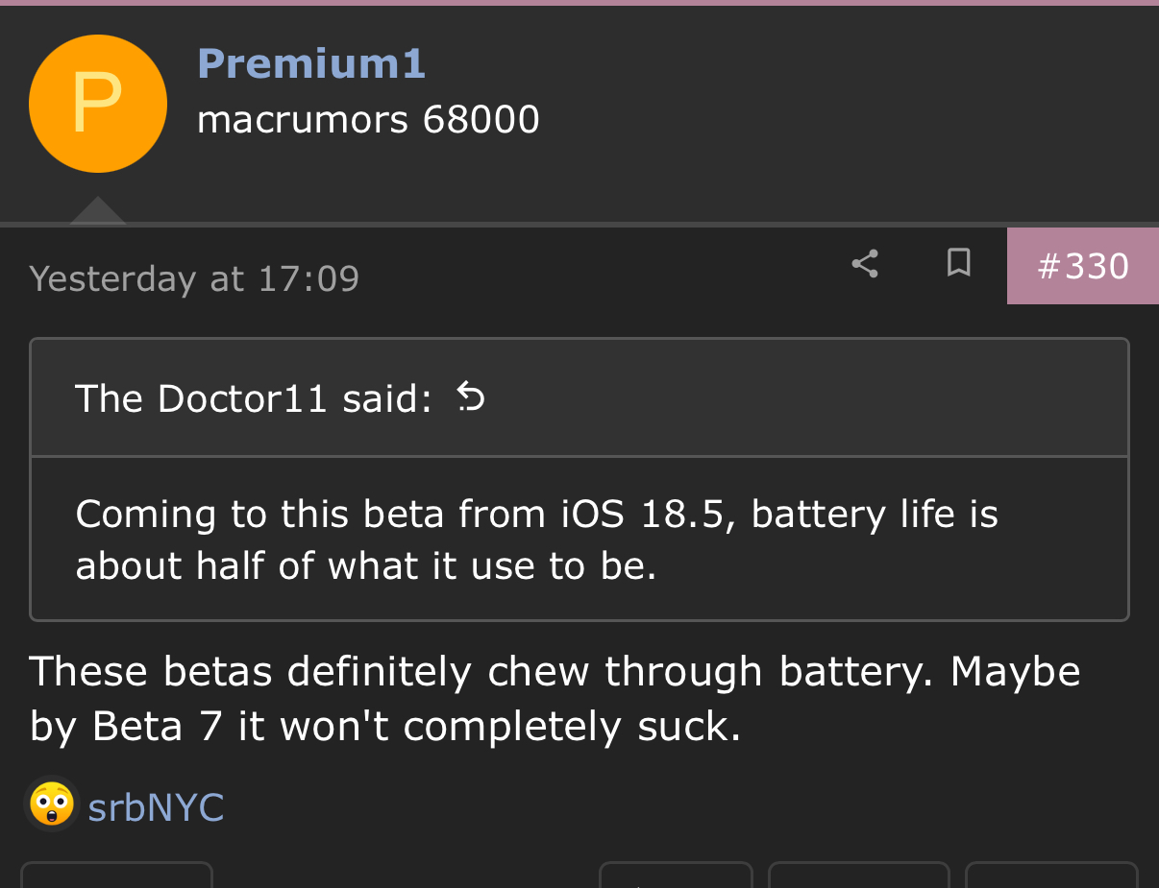
Task: Click the pointer triangle below the avatar
Action: [98, 211]
